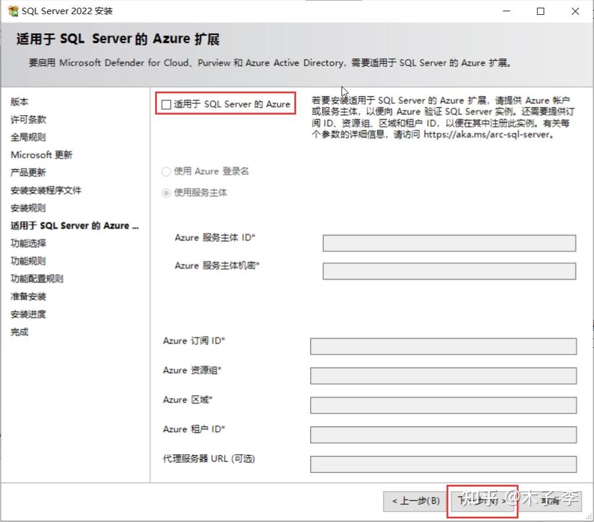Select 版本 in the left sidebar
This screenshot has height=522, width=594.
[x=19, y=102]
